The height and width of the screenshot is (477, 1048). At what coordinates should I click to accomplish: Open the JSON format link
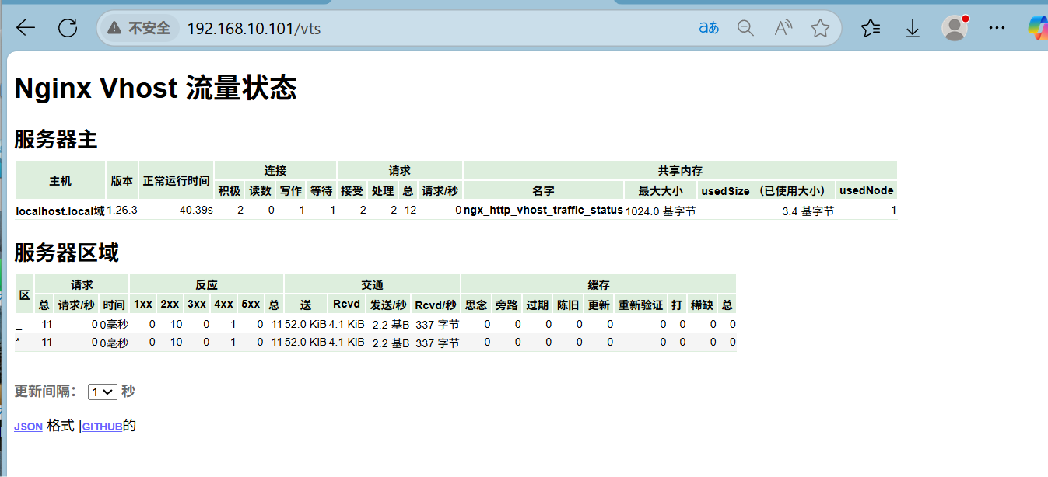(28, 427)
